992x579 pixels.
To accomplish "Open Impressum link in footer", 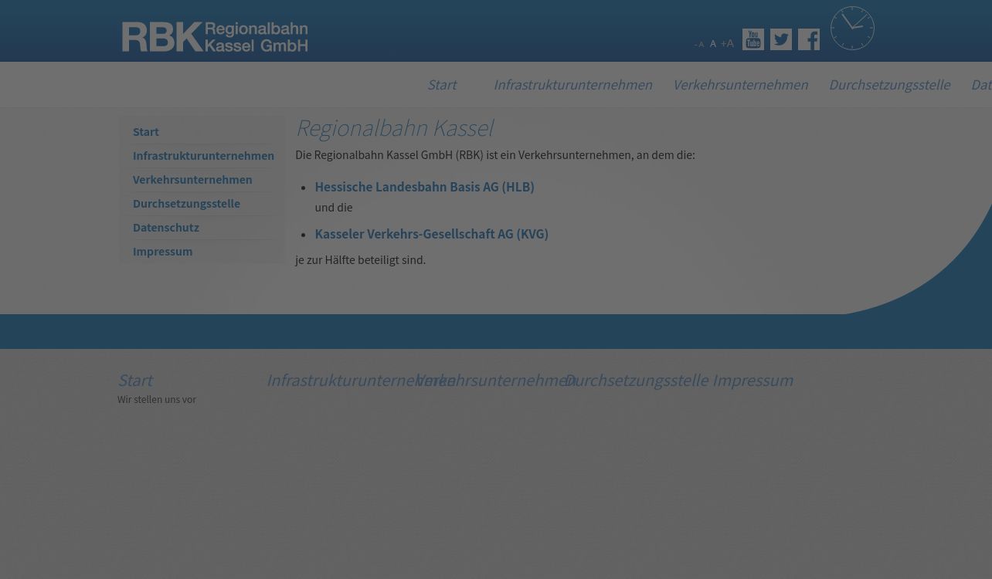I will click(x=752, y=380).
